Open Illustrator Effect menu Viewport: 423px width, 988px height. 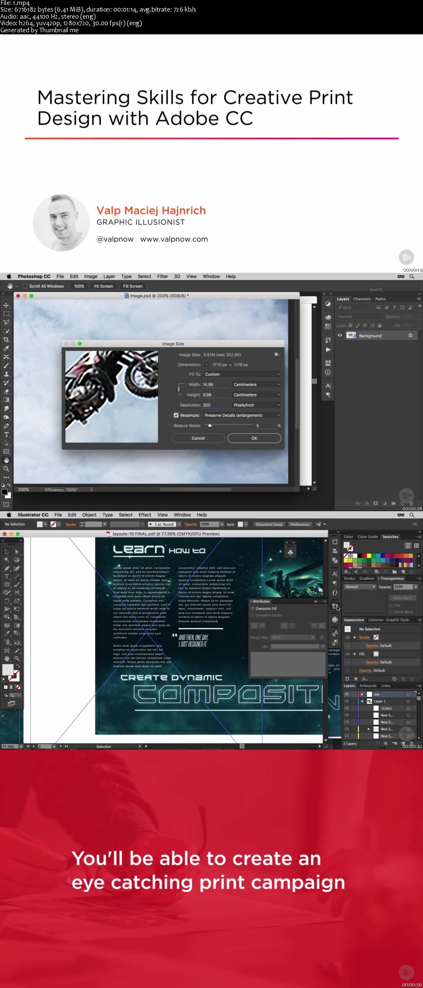(145, 515)
